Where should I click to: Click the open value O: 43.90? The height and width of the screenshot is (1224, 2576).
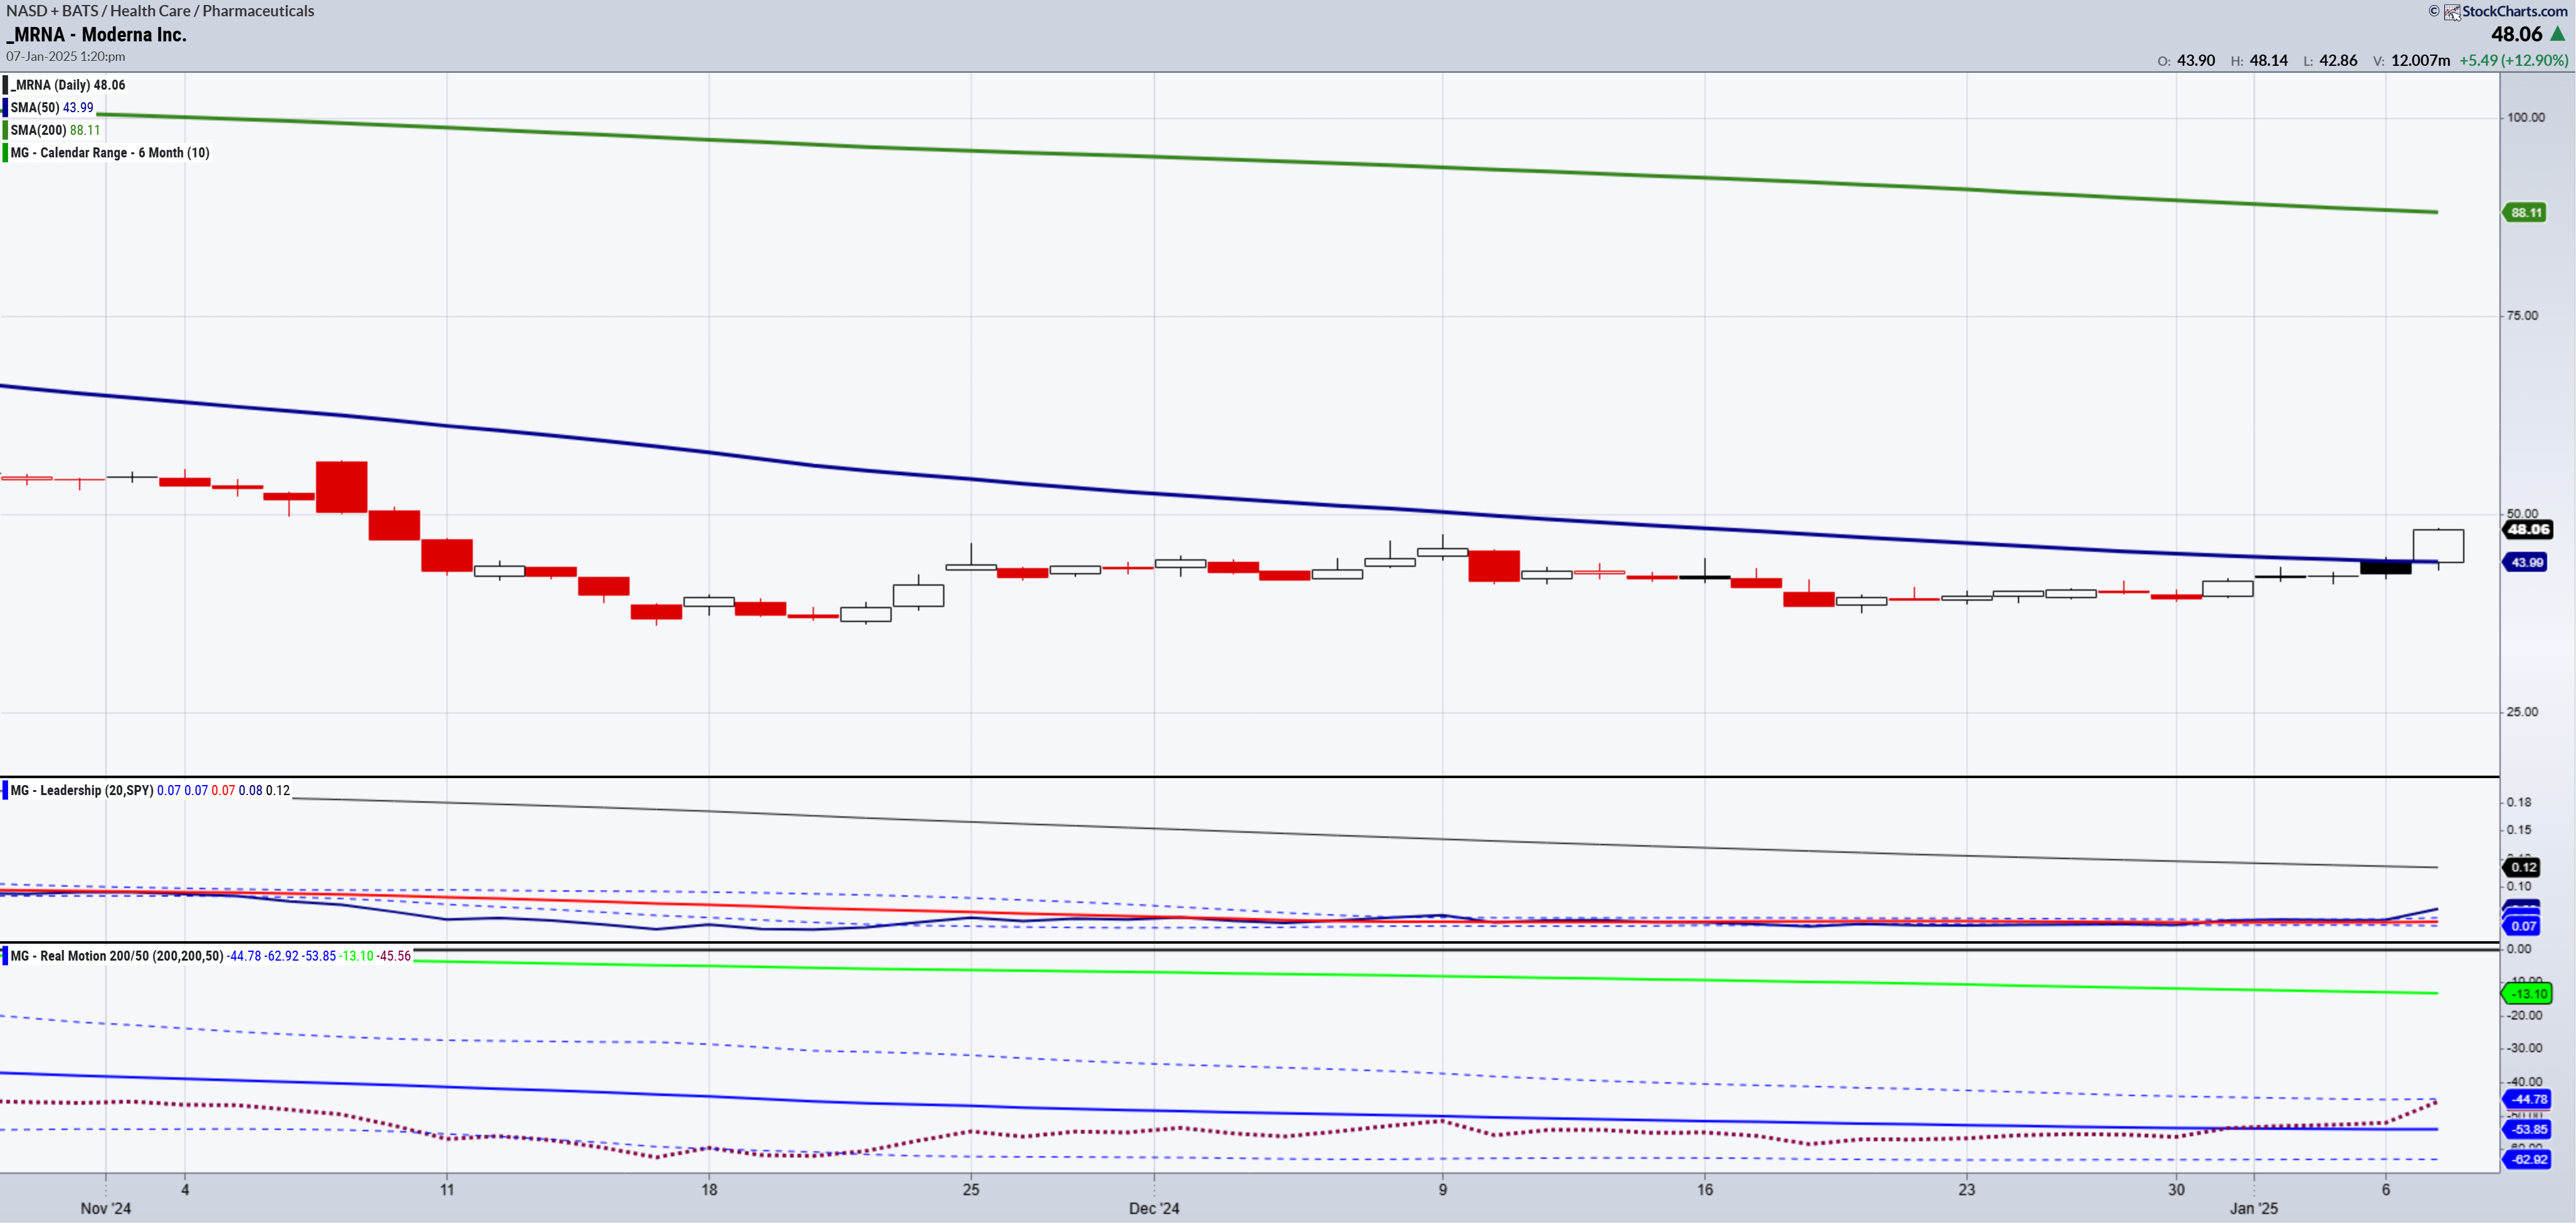pyautogui.click(x=2186, y=61)
